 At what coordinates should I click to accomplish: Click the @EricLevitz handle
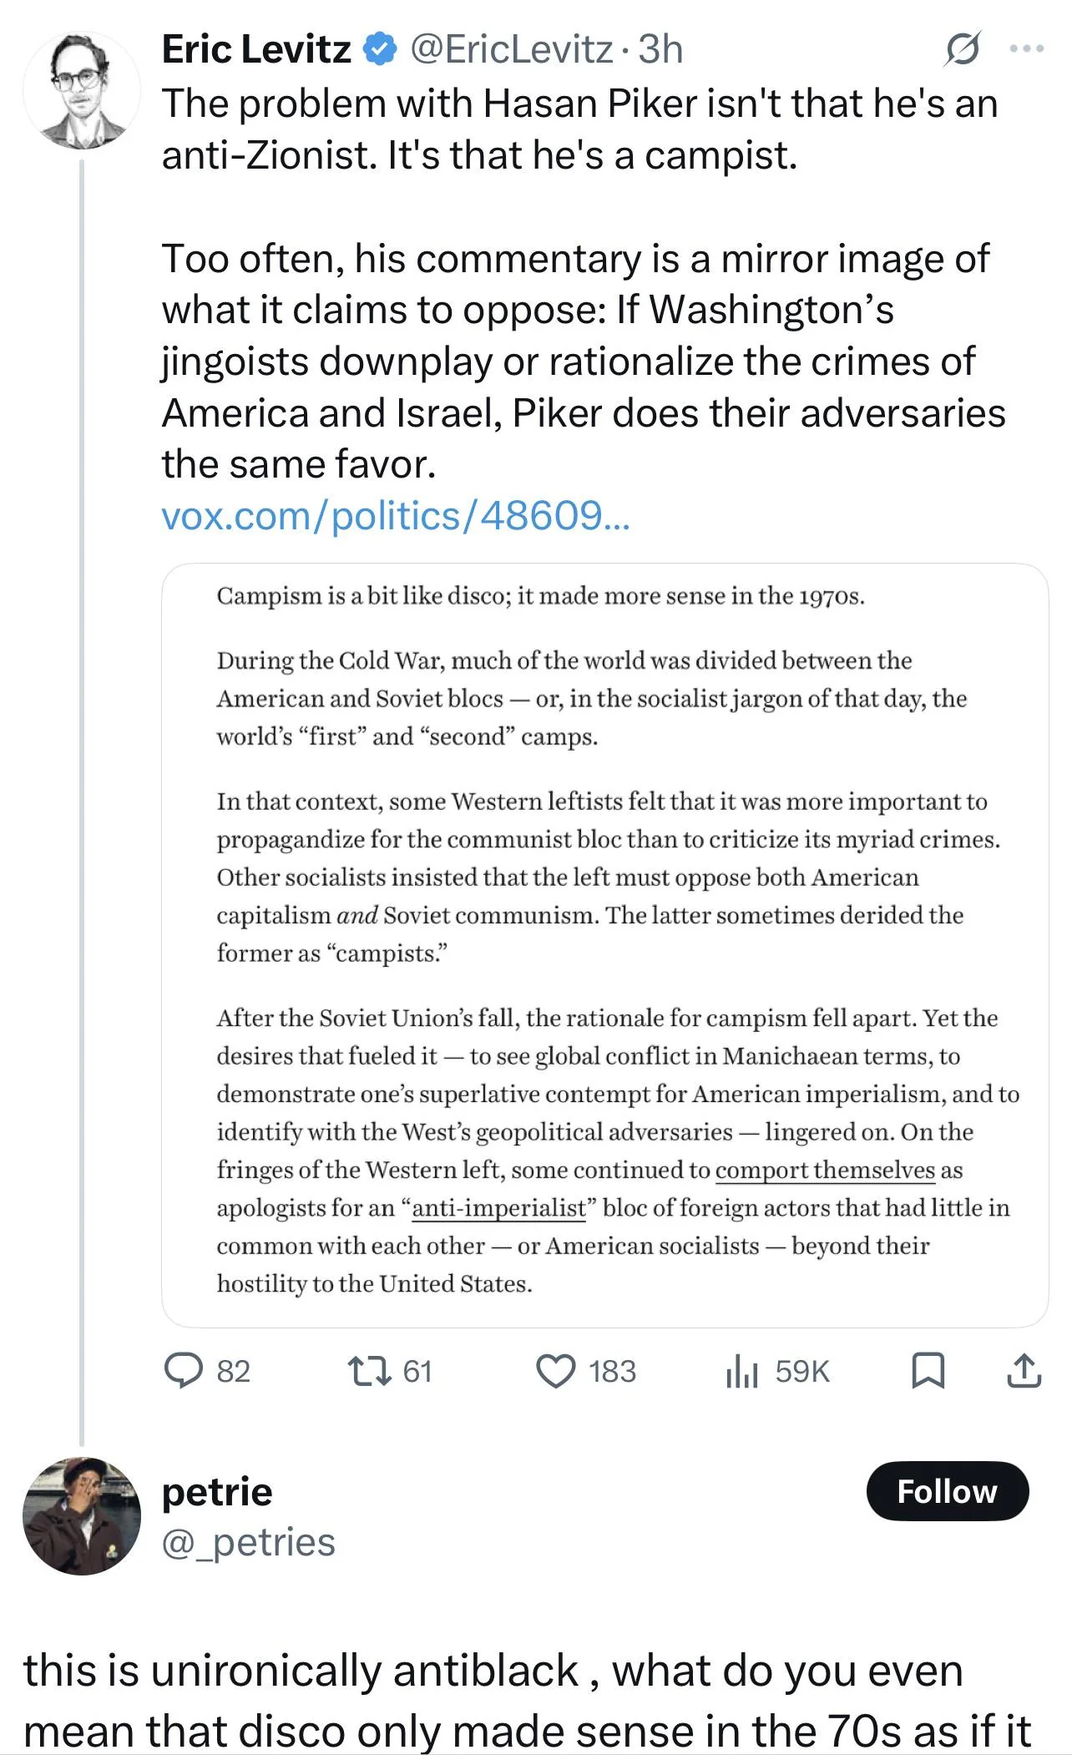point(510,50)
